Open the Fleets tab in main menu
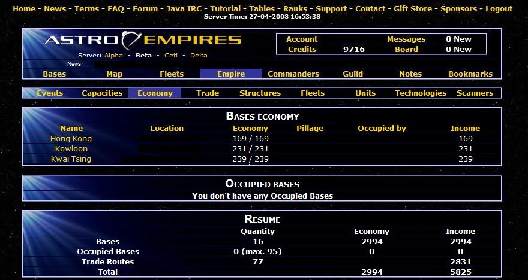This screenshot has width=528, height=280. click(x=172, y=74)
